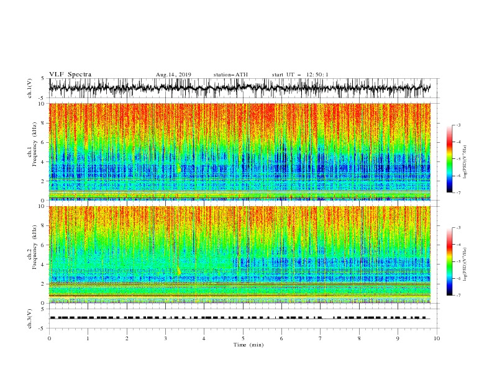Click the "-7" tick on ch.2 colorbar
The height and width of the screenshot is (380, 492).
pyautogui.click(x=458, y=296)
